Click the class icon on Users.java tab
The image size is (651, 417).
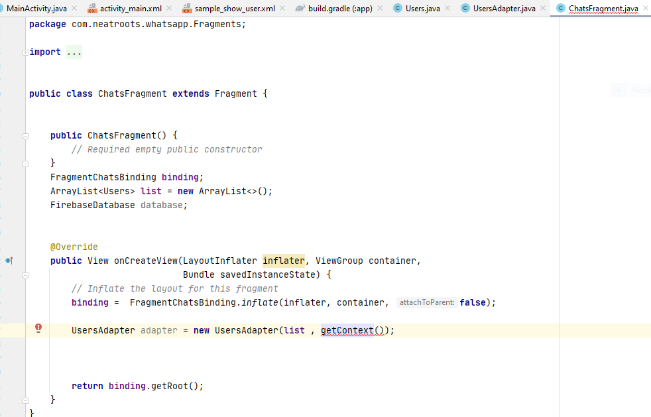(398, 8)
